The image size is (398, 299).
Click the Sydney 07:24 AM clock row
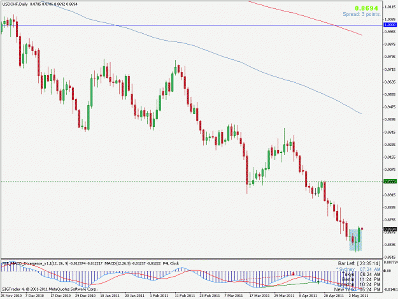click(359, 269)
